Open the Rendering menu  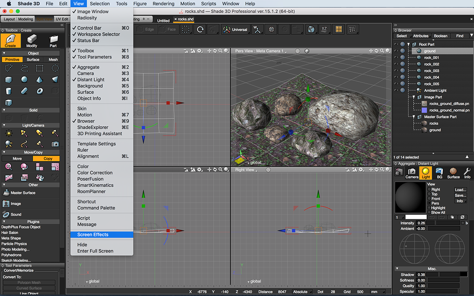click(163, 4)
